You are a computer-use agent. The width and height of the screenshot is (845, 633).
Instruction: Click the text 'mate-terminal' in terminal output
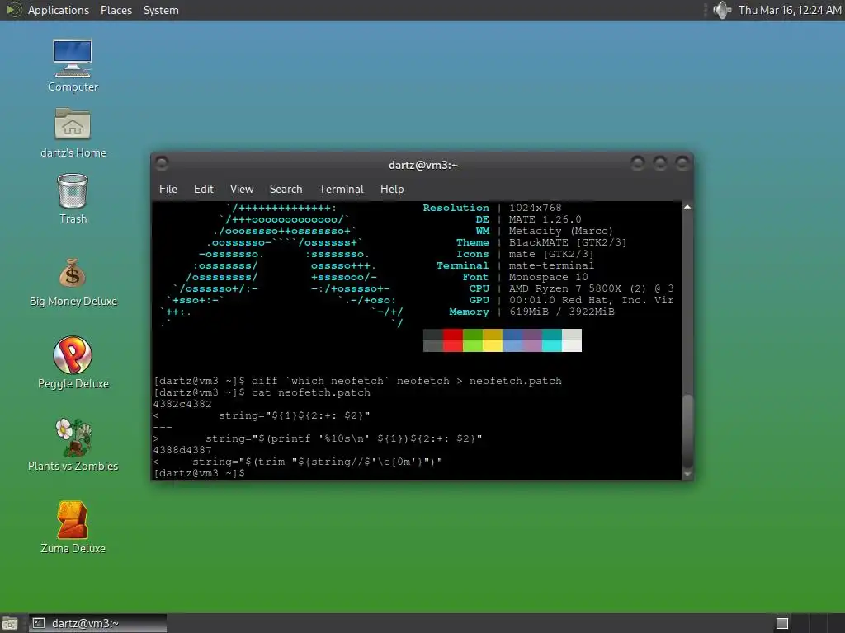click(x=551, y=265)
